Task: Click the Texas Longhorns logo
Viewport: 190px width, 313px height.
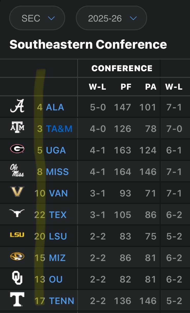Action: coord(17,213)
